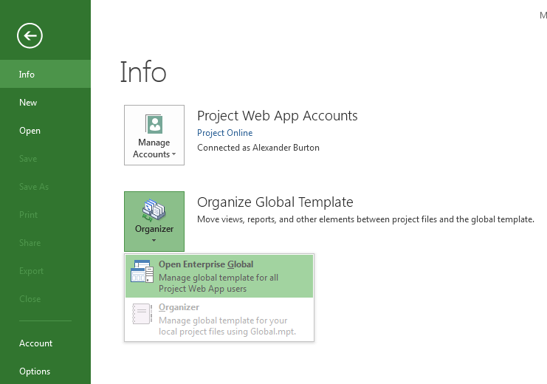The width and height of the screenshot is (547, 384).
Task: Select Export in the backstage sidebar
Action: [x=45, y=271]
